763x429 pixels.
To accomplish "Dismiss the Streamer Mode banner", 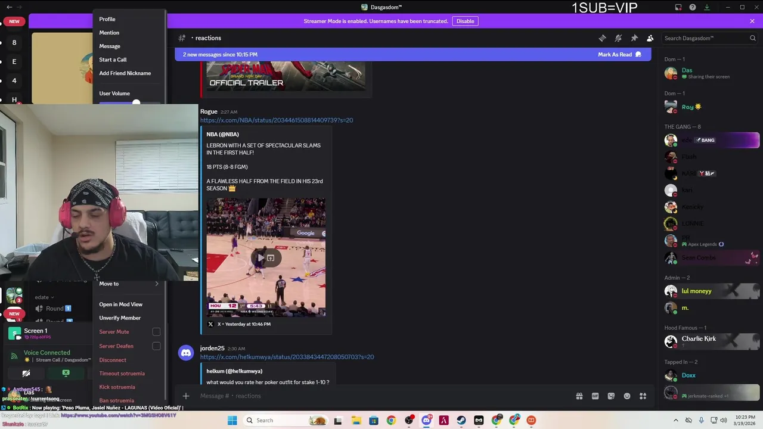I will (x=752, y=21).
